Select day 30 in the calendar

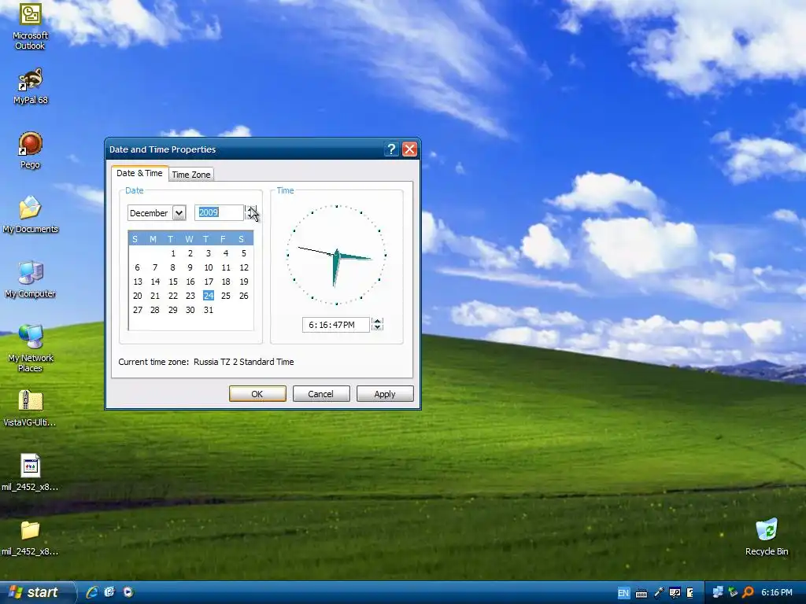(x=190, y=310)
